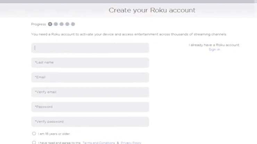Focus the Password field
The height and width of the screenshot is (144, 257).
tap(90, 107)
